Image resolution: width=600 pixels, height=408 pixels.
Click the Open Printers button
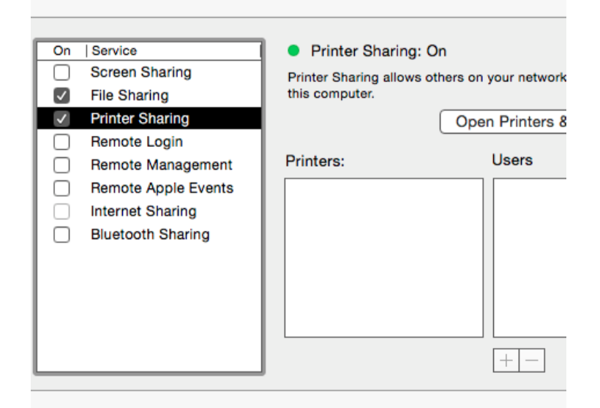503,121
